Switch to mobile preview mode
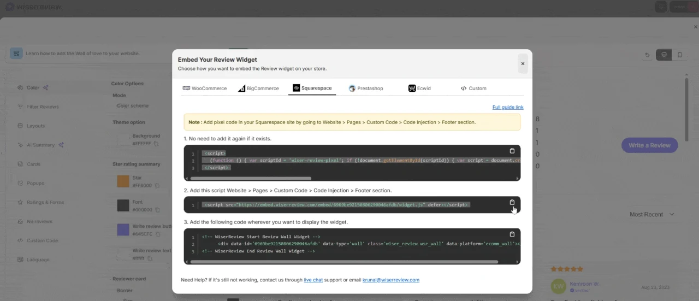Screen dimensions: 699x301 679,55
